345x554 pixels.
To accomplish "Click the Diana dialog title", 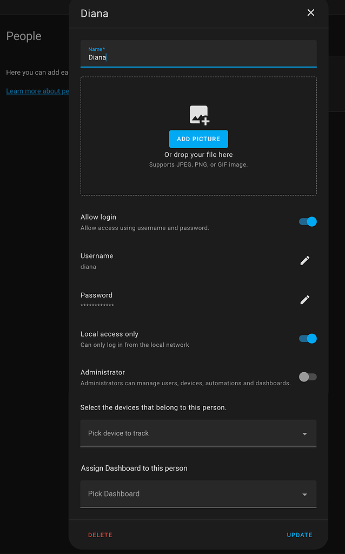I will (x=94, y=14).
